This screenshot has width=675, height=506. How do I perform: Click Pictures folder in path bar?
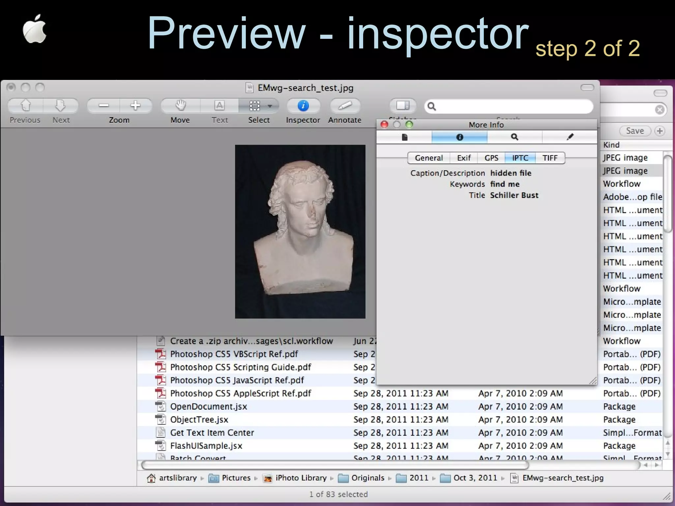click(229, 478)
